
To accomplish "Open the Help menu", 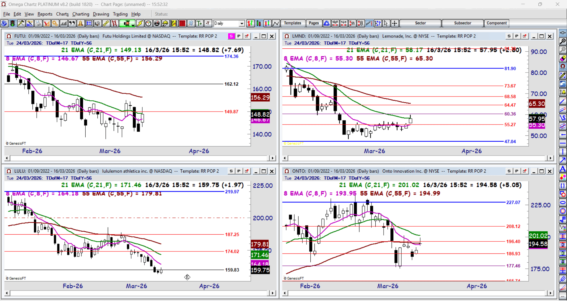I will pos(136,14).
